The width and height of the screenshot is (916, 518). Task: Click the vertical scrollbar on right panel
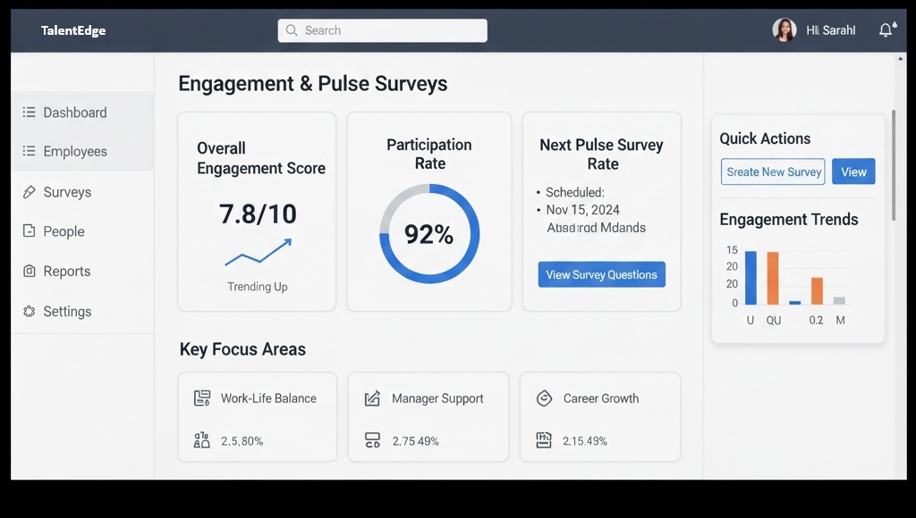coord(893,165)
